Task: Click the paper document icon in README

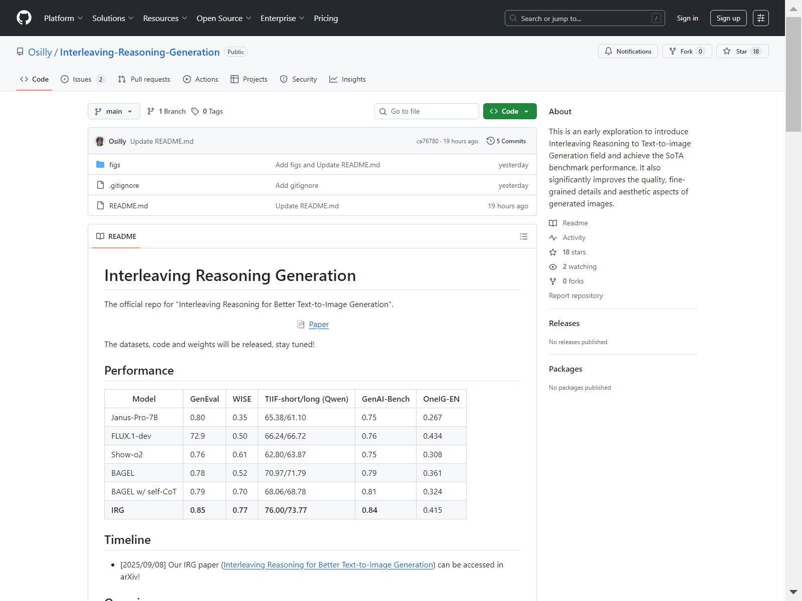Action: pyautogui.click(x=301, y=325)
